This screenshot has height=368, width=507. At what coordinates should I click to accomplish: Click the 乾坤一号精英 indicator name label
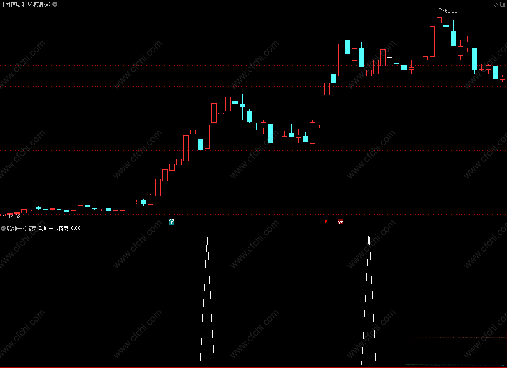tap(22, 228)
